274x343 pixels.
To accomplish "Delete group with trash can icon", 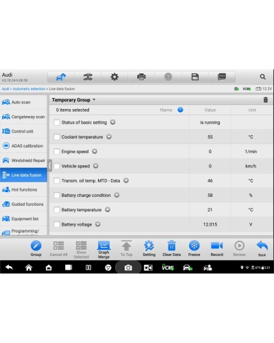I will coord(266,99).
